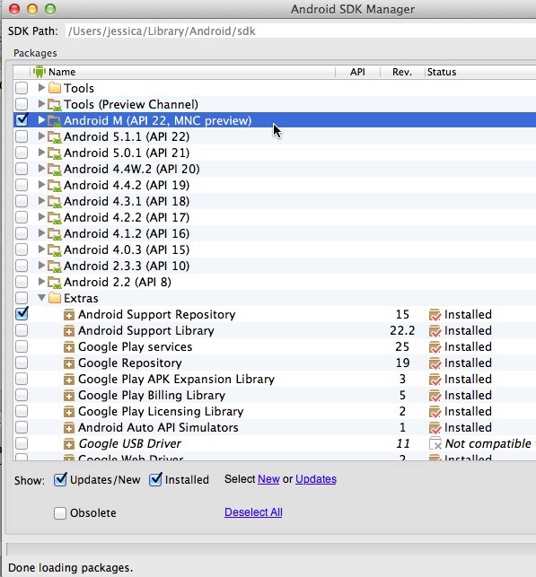
Task: Click the SDK Path text field
Action: pos(301,31)
